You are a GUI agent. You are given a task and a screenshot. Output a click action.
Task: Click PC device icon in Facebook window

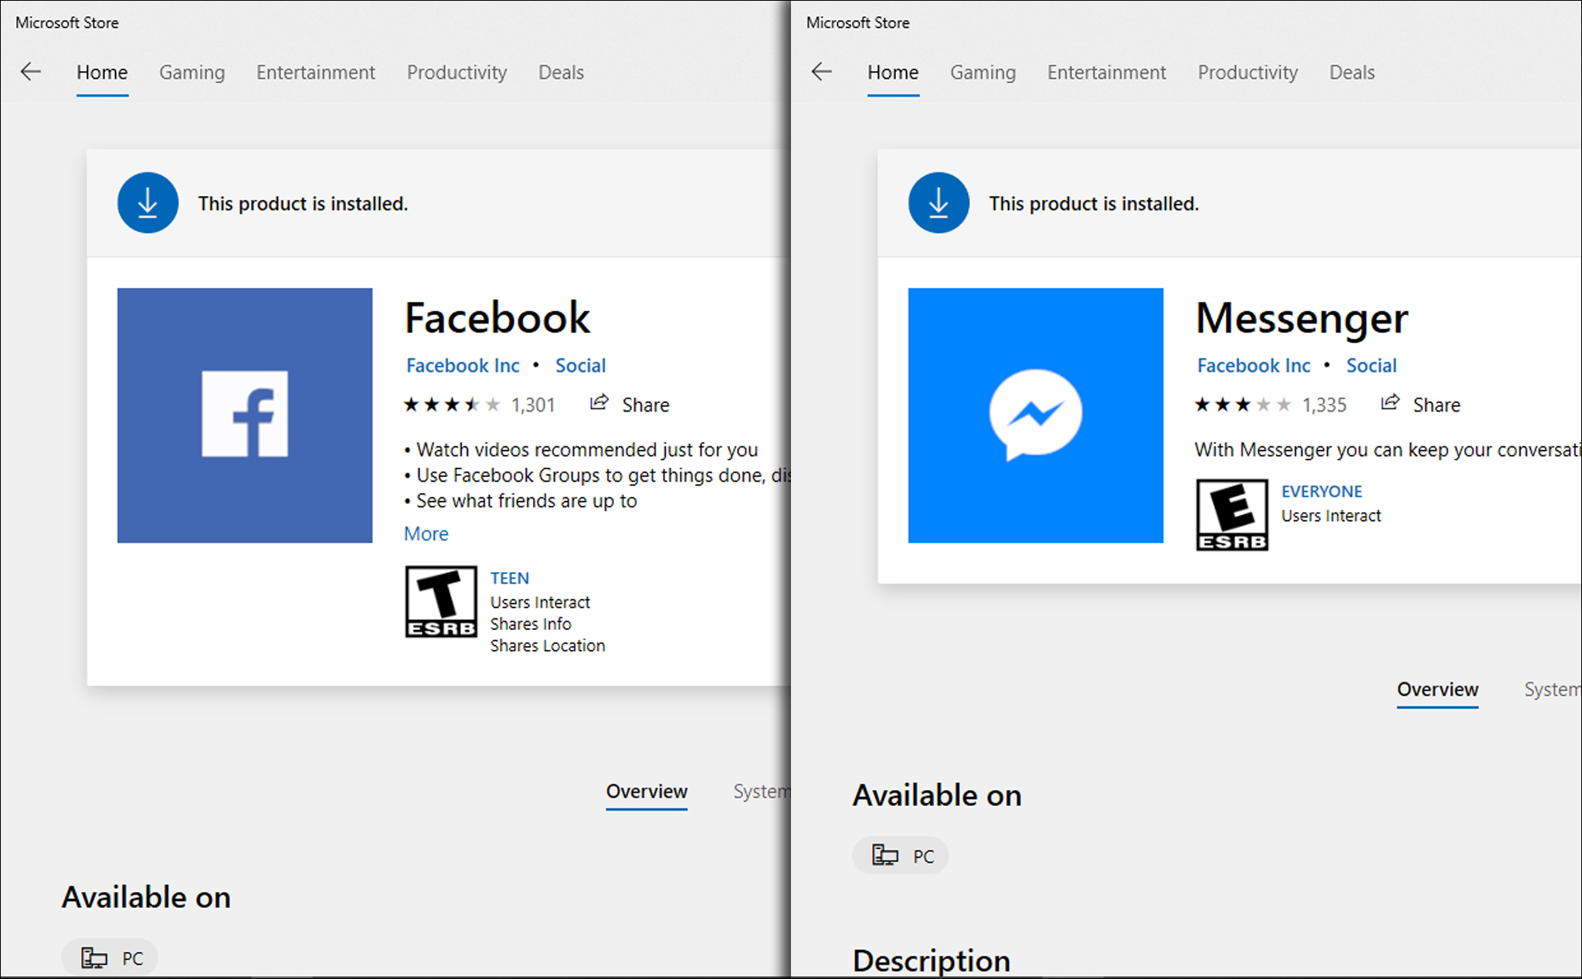[x=94, y=958]
